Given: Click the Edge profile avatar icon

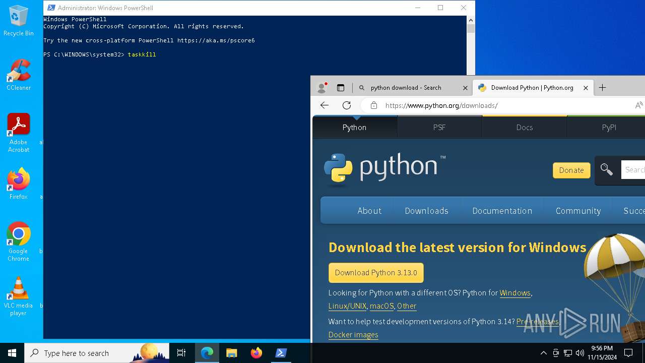Looking at the screenshot, I should [321, 87].
